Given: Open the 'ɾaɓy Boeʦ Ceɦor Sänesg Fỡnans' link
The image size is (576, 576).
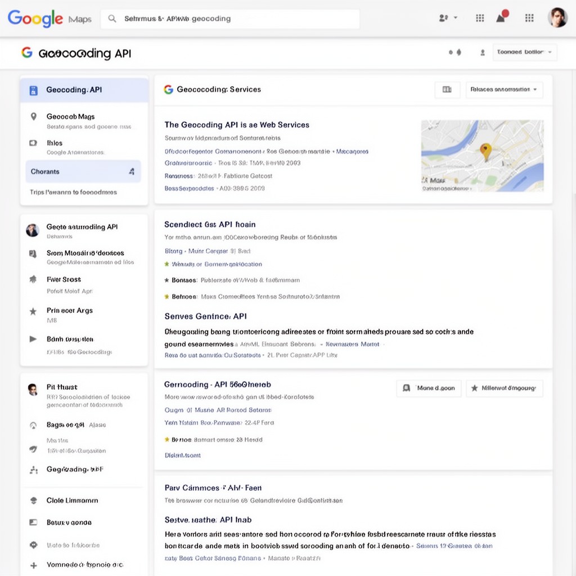Looking at the screenshot, I should point(213,559).
